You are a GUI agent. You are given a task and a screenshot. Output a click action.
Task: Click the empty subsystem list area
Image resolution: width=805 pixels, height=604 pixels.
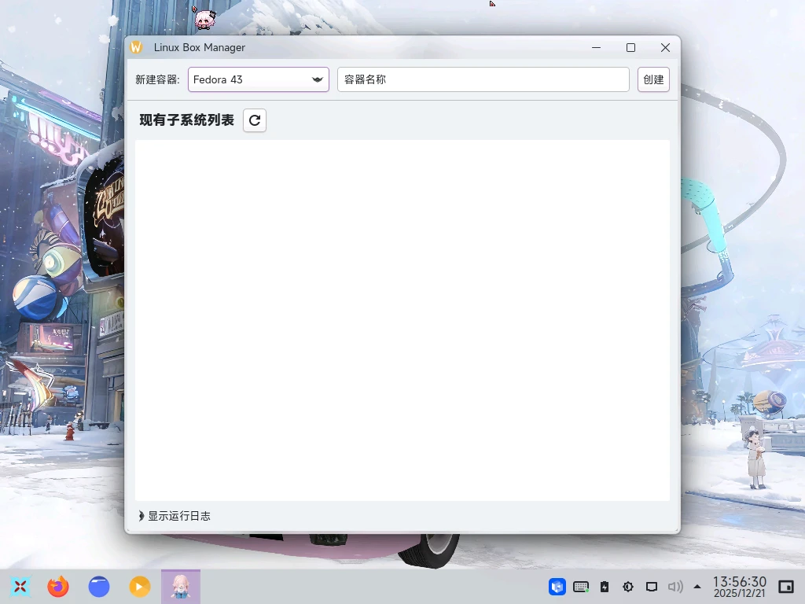pyautogui.click(x=402, y=320)
